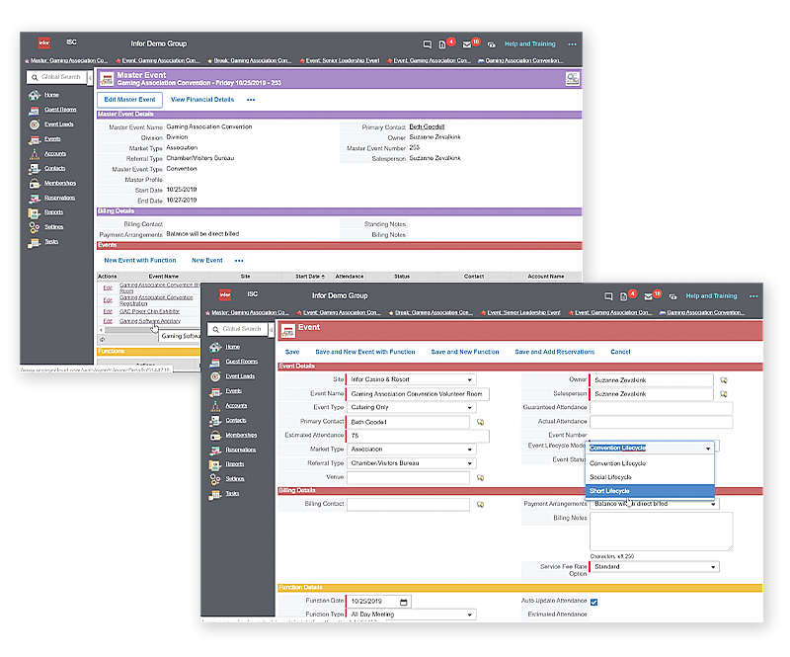The image size is (790, 657).
Task: Open Service Fee Rate Option dropdown
Action: (655, 567)
